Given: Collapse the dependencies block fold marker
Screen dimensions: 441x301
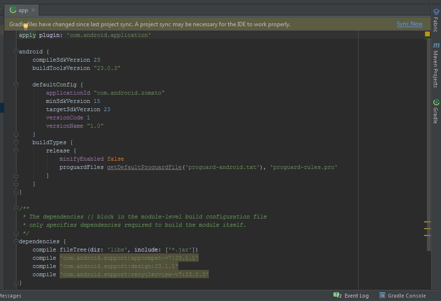Looking at the screenshot, I should coord(16,241).
